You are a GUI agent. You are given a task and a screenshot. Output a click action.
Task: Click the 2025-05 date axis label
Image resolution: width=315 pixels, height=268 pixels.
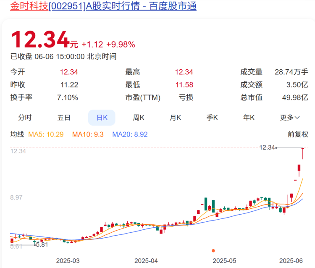pos(224,261)
